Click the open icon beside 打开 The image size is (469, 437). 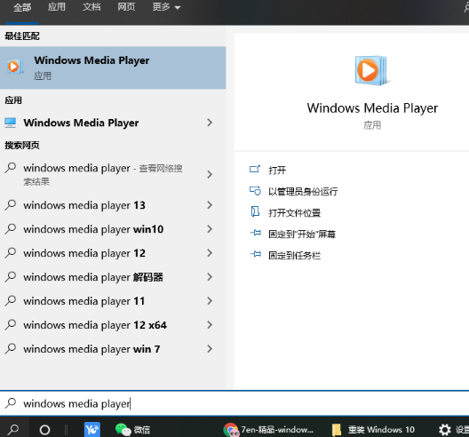[255, 169]
